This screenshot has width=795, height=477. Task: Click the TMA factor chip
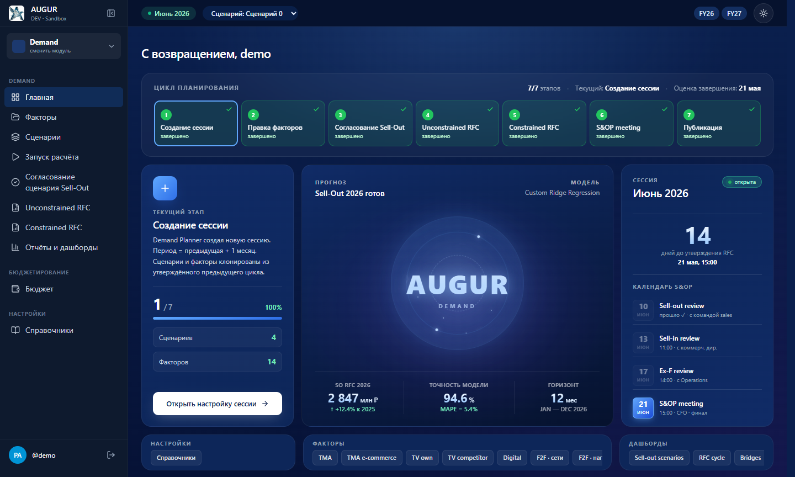325,458
